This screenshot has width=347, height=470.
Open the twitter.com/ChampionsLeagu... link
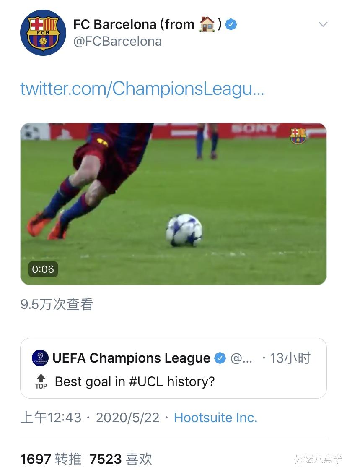[142, 89]
